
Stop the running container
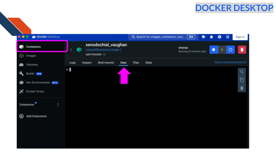tap(214, 50)
